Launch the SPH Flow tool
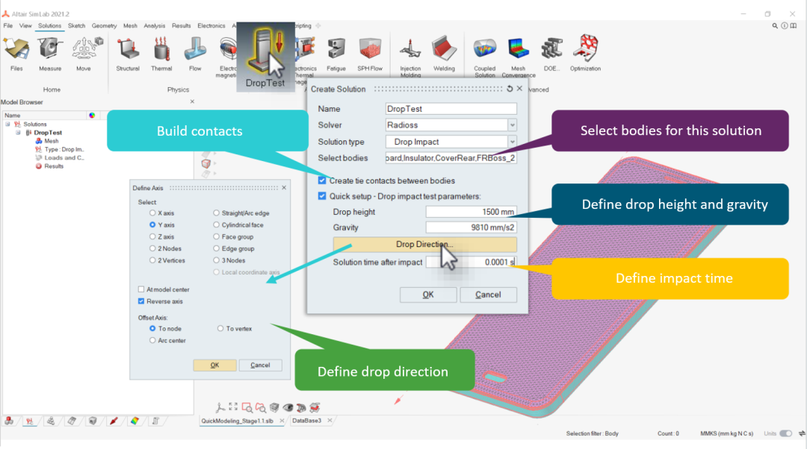Viewport: 807px width, 449px height. tap(369, 52)
